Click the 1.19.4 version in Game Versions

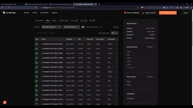coord(129,58)
